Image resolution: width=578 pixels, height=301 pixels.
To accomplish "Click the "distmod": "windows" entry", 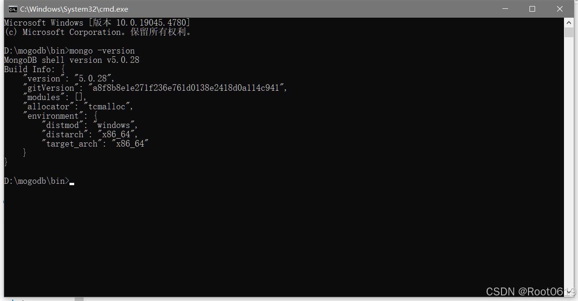I will 90,125.
